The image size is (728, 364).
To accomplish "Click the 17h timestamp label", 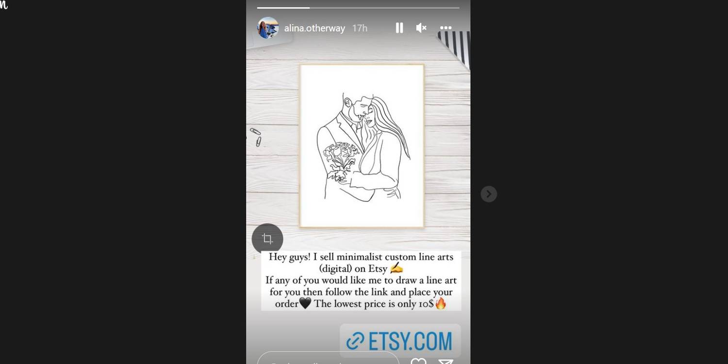I will 360,28.
